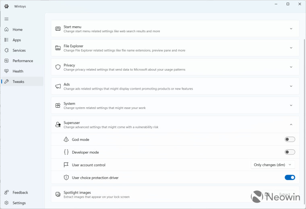This screenshot has width=306, height=209.
Task: Click the Start menu section icon
Action: pos(58,29)
